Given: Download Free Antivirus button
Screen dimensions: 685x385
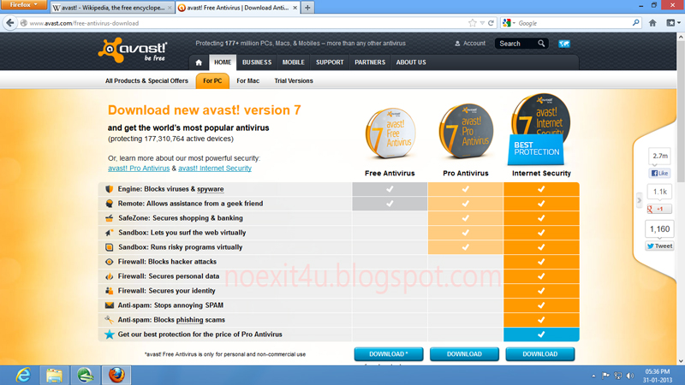Looking at the screenshot, I should click(389, 354).
